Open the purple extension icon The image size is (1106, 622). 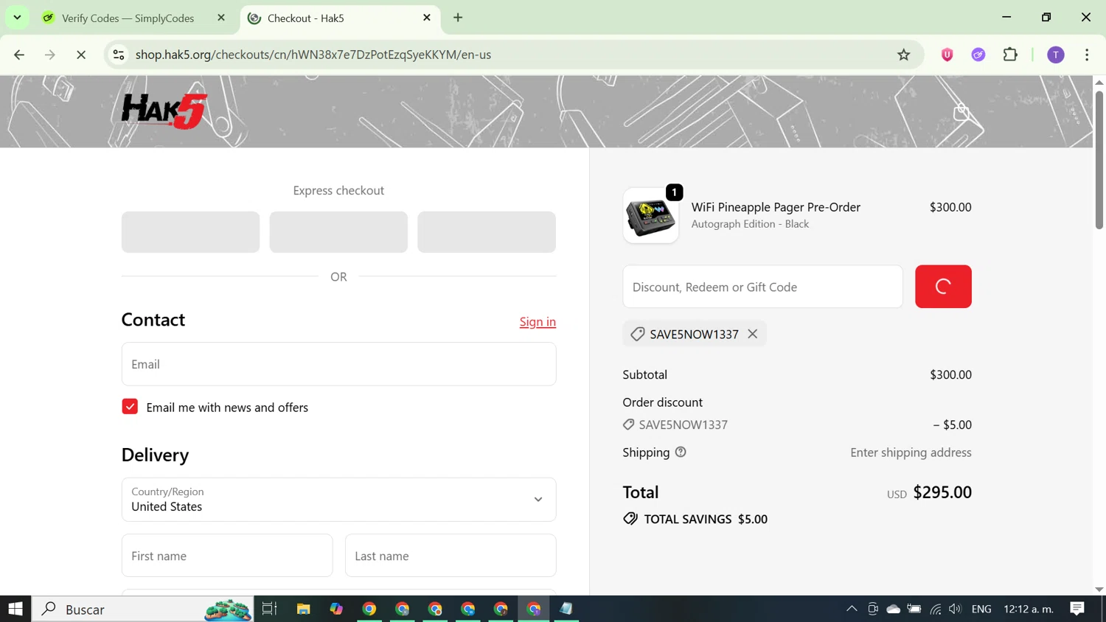(x=978, y=55)
